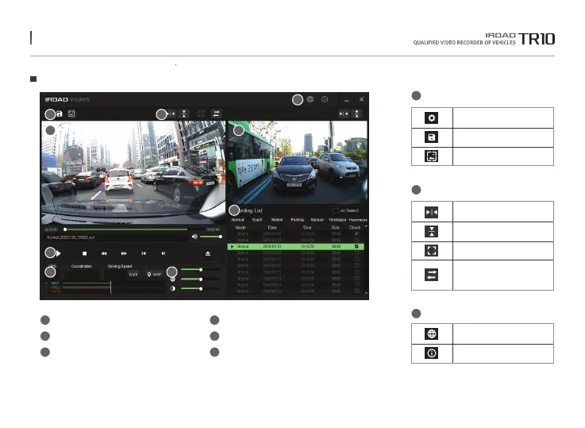The width and height of the screenshot is (585, 428).
Task: Click the brightness slider next to sun icon
Action: (x=201, y=280)
